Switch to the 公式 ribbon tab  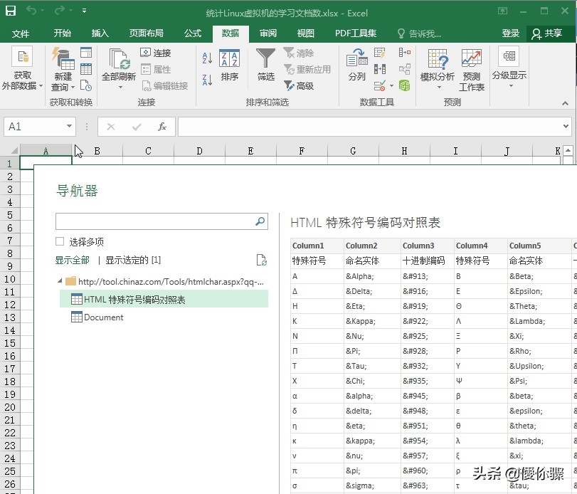tap(192, 33)
